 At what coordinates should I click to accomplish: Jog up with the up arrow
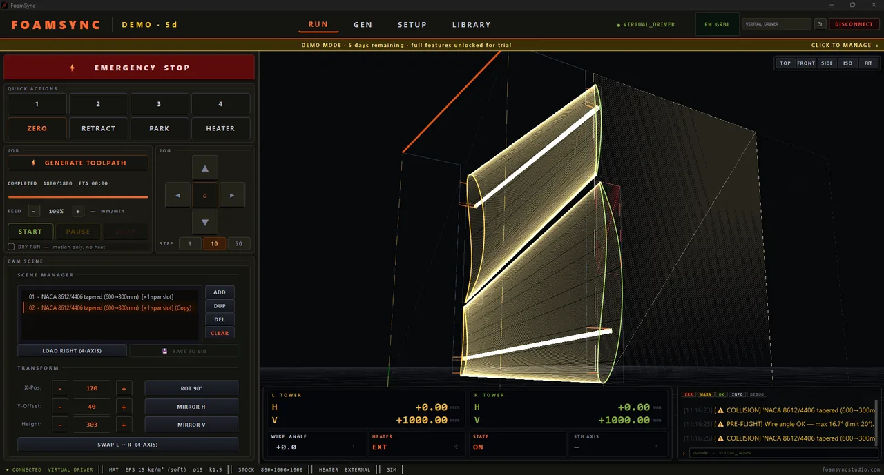click(x=205, y=168)
